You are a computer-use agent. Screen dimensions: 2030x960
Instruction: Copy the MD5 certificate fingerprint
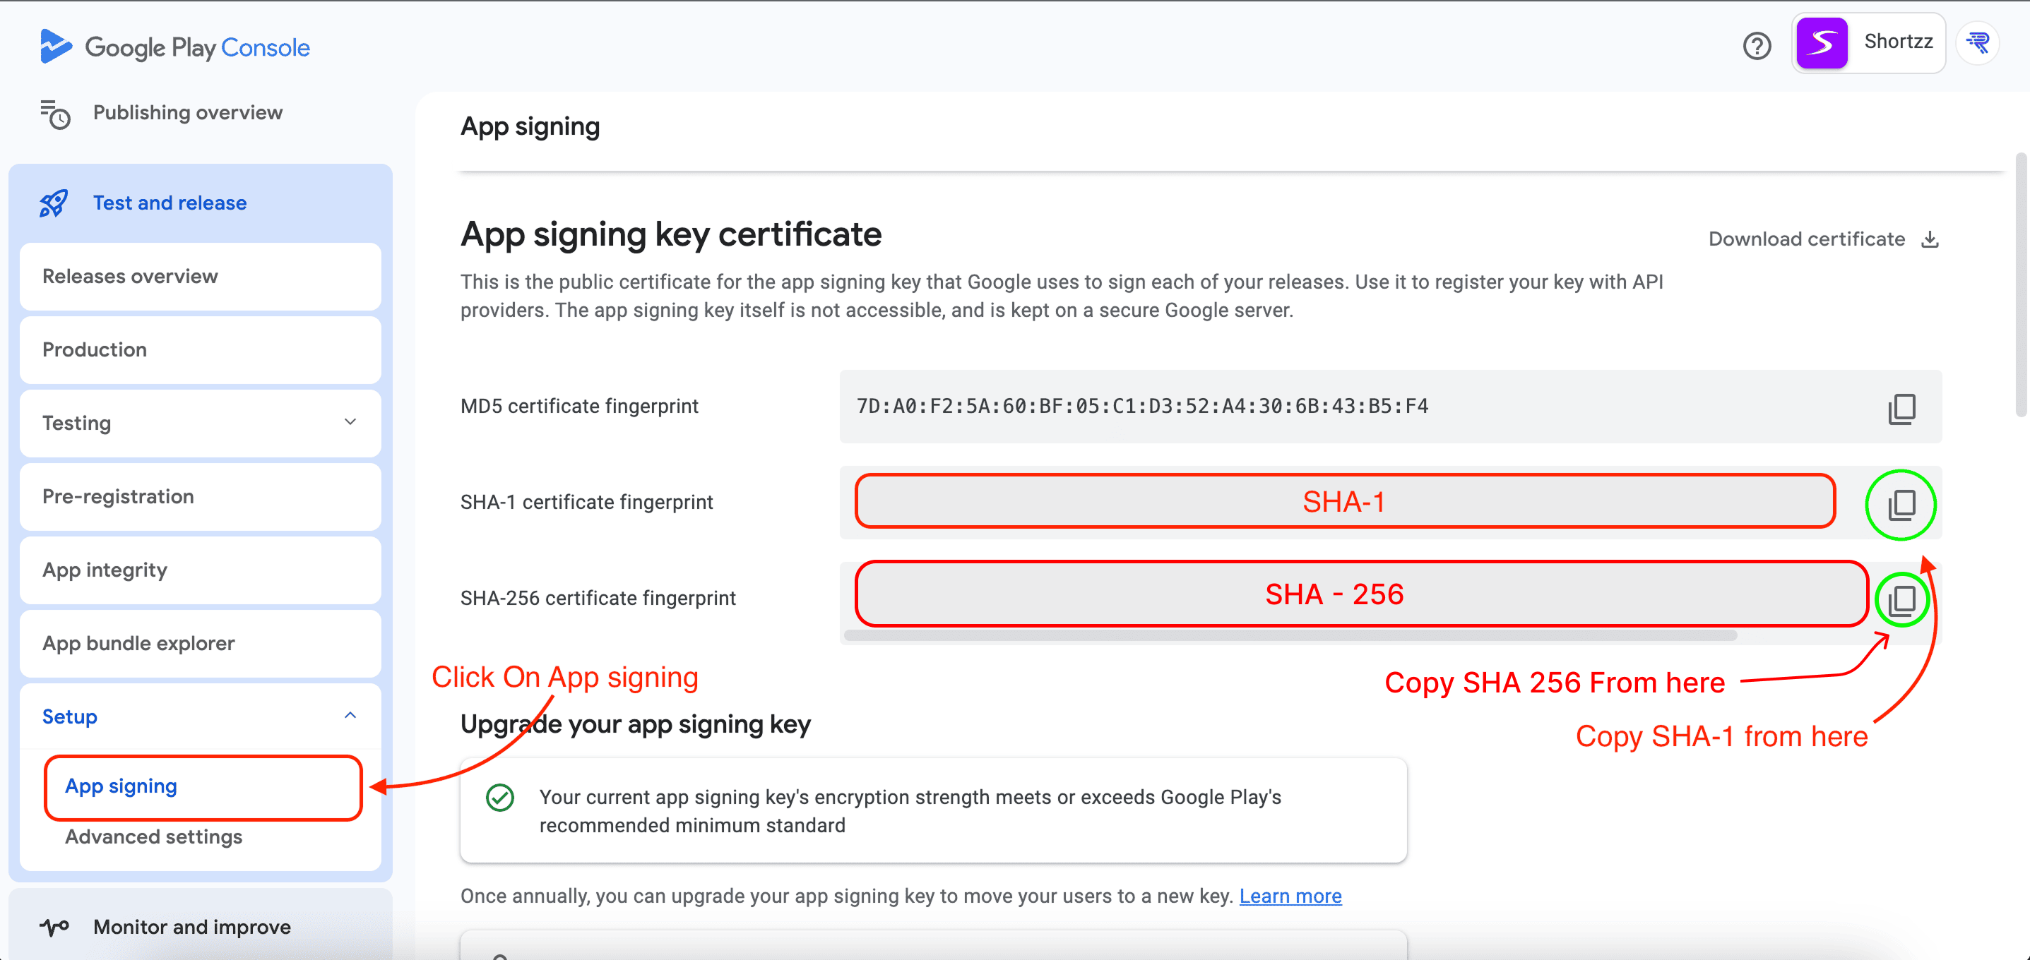[x=1901, y=408]
